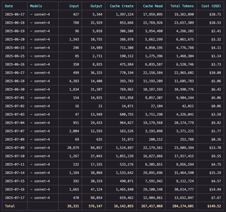This screenshot has height=212, width=226.
Task: Select total tokens 23,657,309
Action: click(x=184, y=23)
